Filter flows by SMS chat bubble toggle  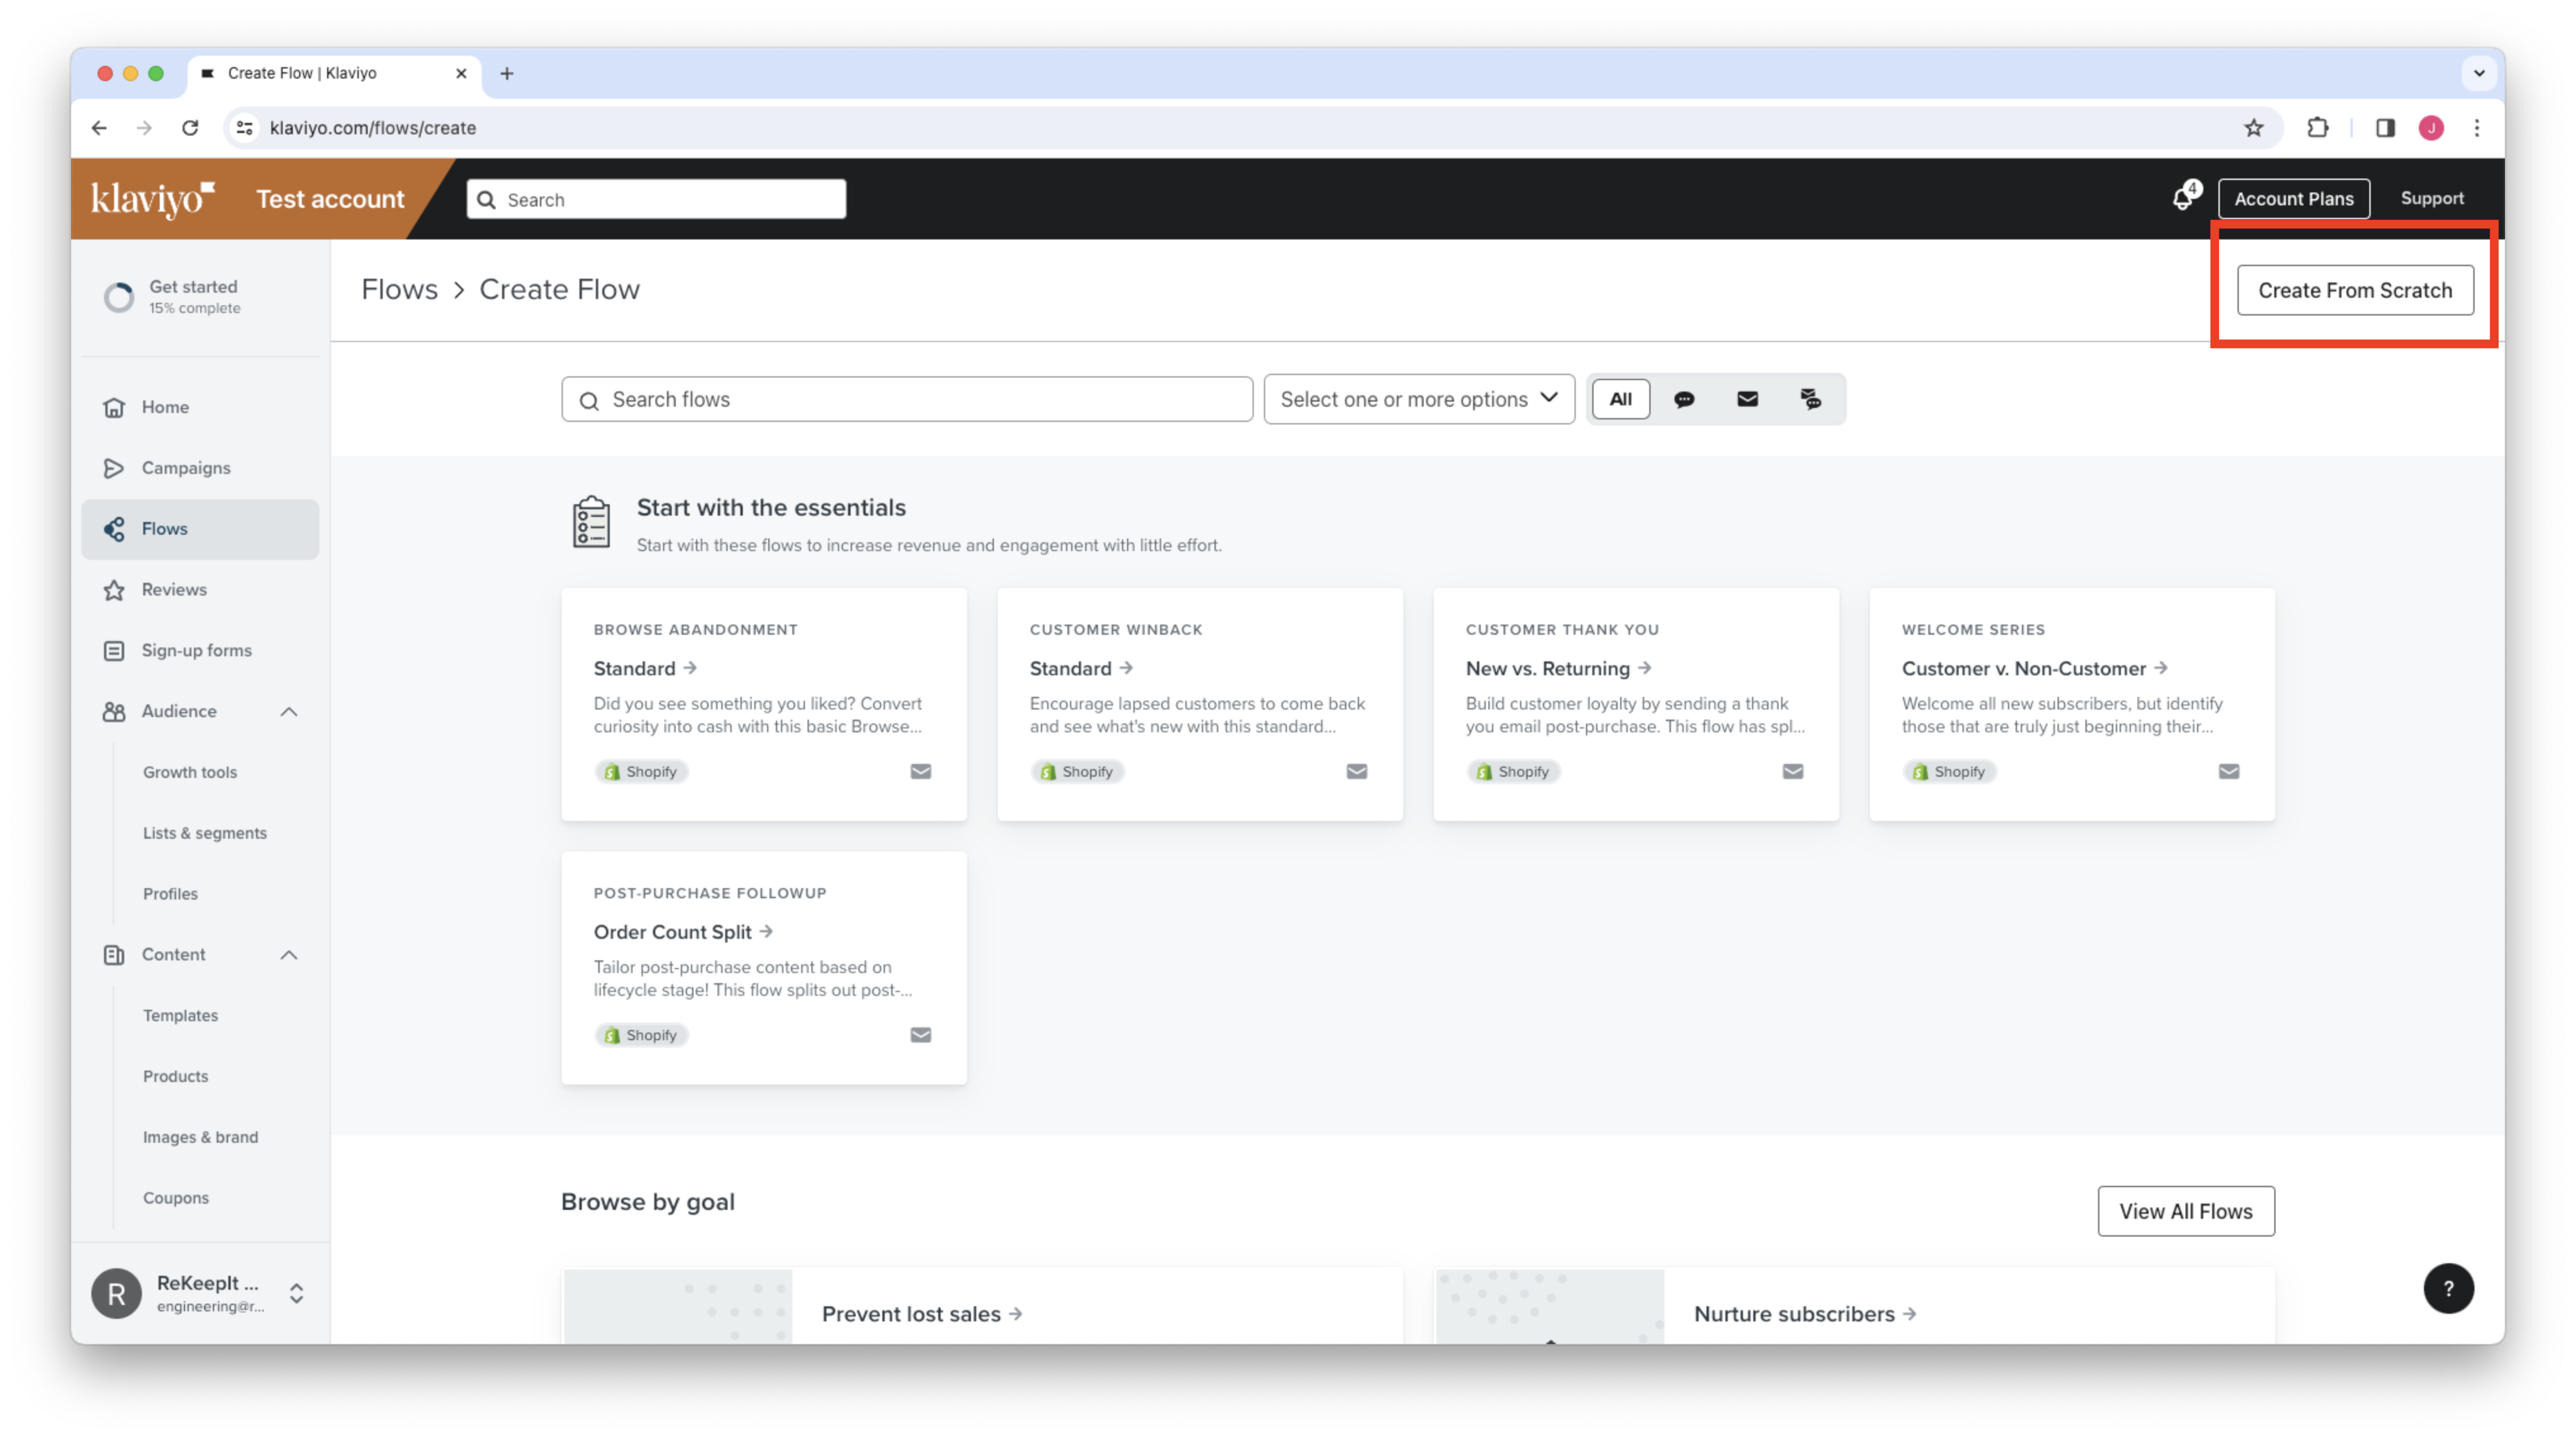[x=1685, y=398]
